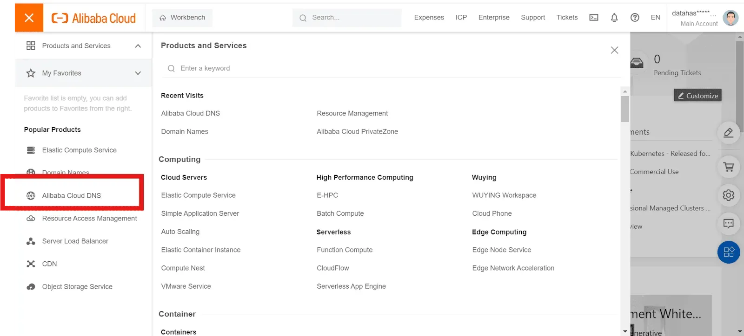Click the product panel scrollbar thumb
Screen dimensions: 744x336
(625, 109)
